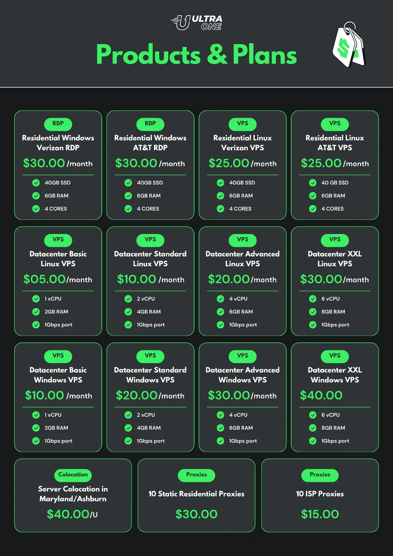This screenshot has height=556, width=393.
Task: Click the Products & Plans heading
Action: 196,55
